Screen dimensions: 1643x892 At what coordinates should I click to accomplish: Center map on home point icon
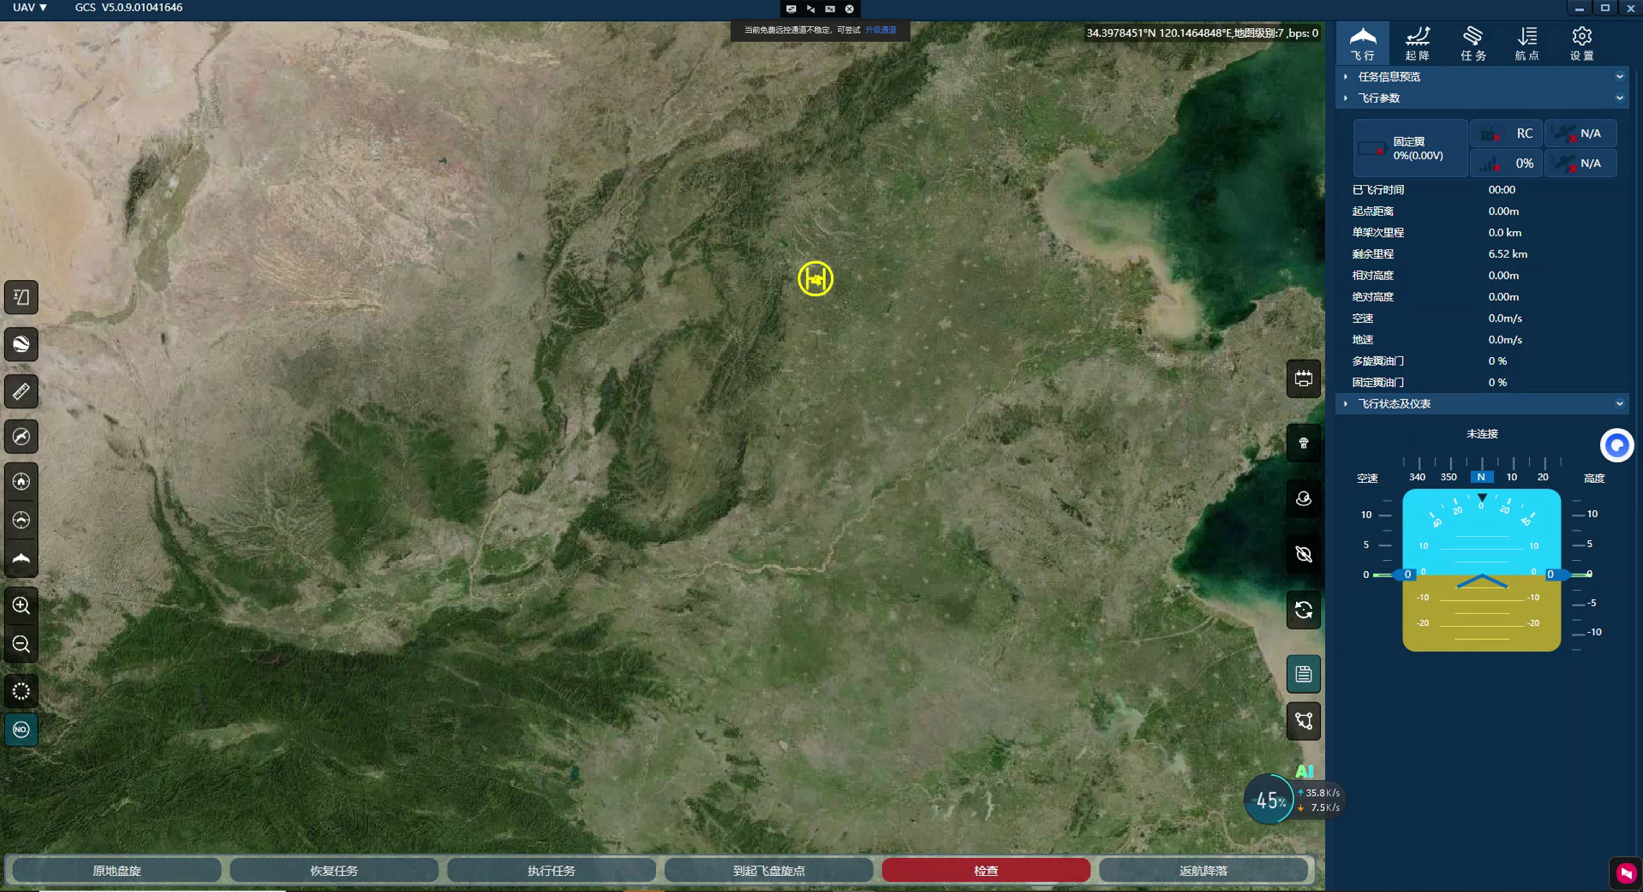click(21, 481)
